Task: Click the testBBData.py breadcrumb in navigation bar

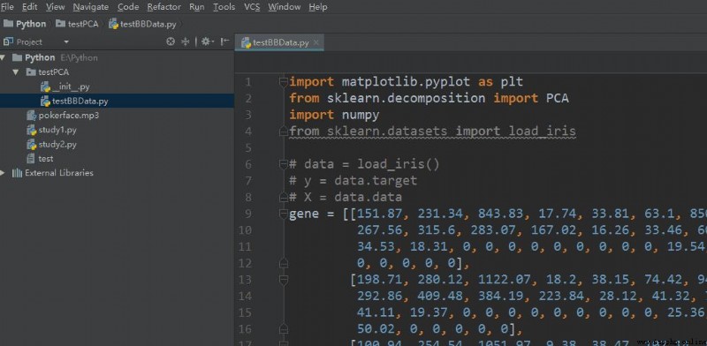Action: click(142, 24)
